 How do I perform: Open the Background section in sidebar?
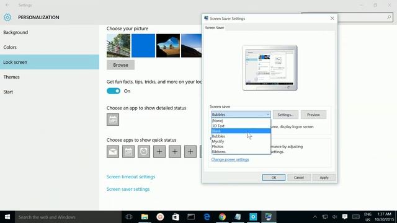50,32
